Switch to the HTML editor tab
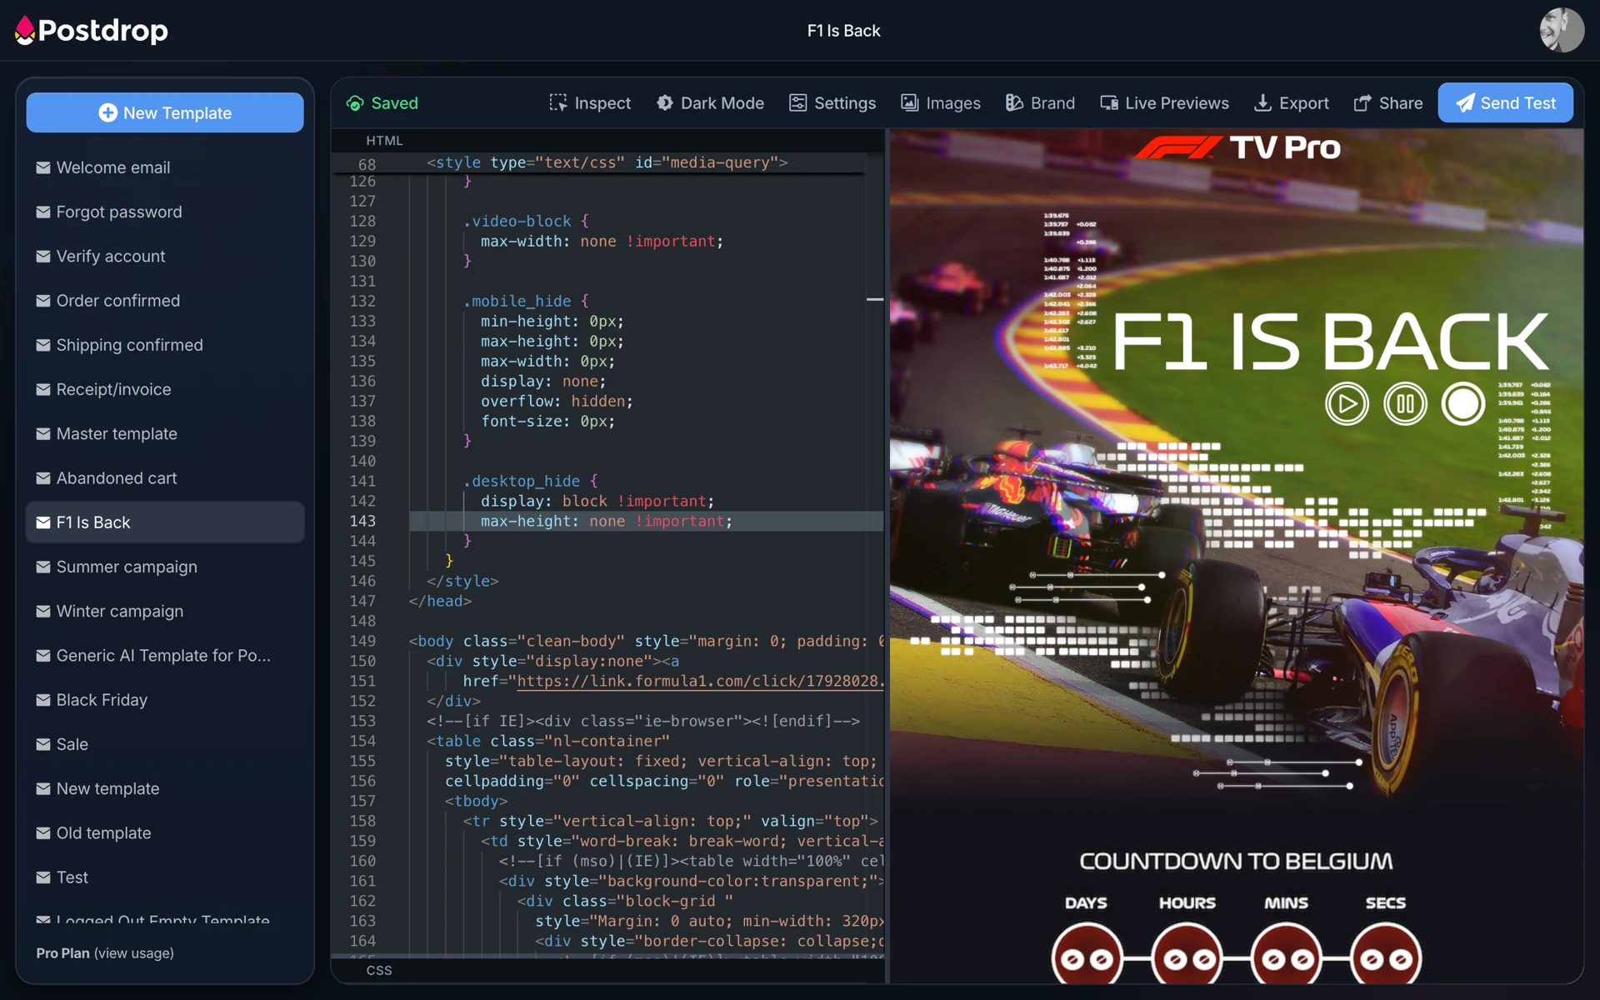This screenshot has width=1600, height=1000. pos(384,141)
